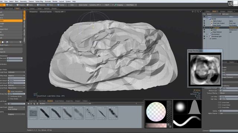Open the Normal Mode dropdown
Screen dimensions: 238x133
pos(16,88)
